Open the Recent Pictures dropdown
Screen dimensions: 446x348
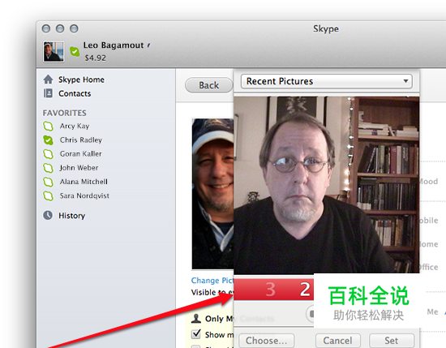pyautogui.click(x=326, y=81)
